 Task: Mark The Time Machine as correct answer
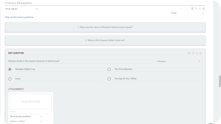pyautogui.click(x=109, y=69)
